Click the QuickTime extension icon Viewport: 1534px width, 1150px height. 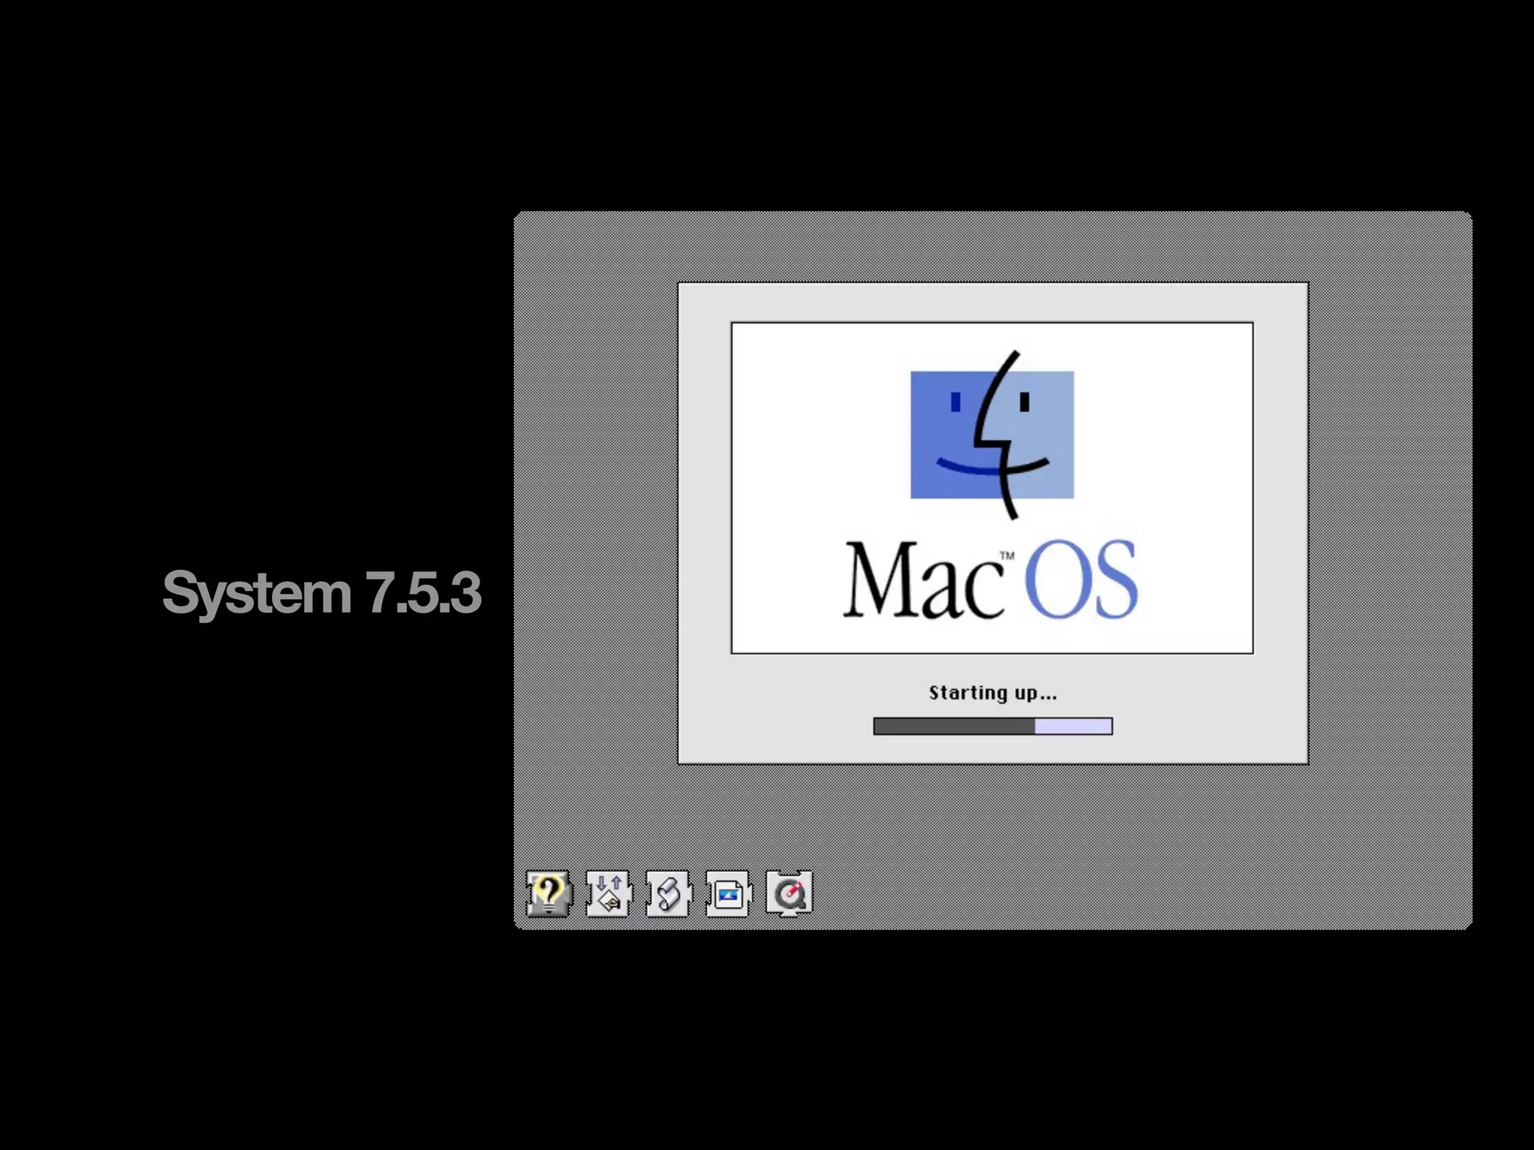click(789, 892)
